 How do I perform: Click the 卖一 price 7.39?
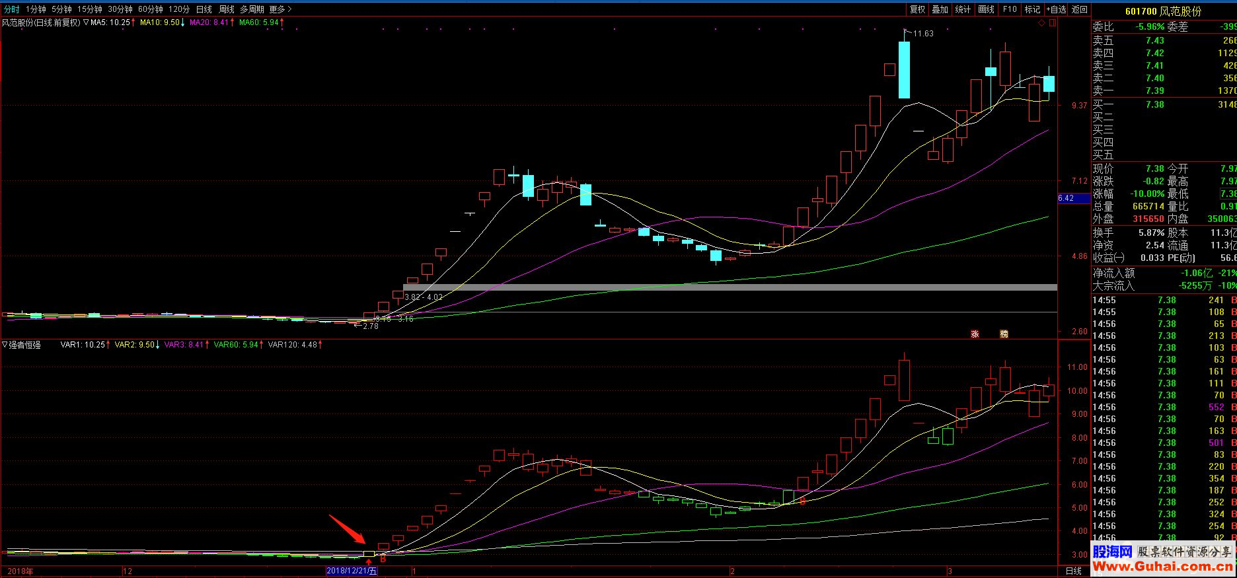1155,90
